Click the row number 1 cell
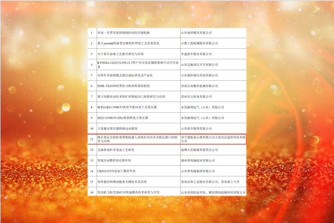 click(x=92, y=32)
